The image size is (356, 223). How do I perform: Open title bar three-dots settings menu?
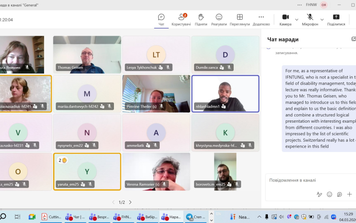point(299,5)
